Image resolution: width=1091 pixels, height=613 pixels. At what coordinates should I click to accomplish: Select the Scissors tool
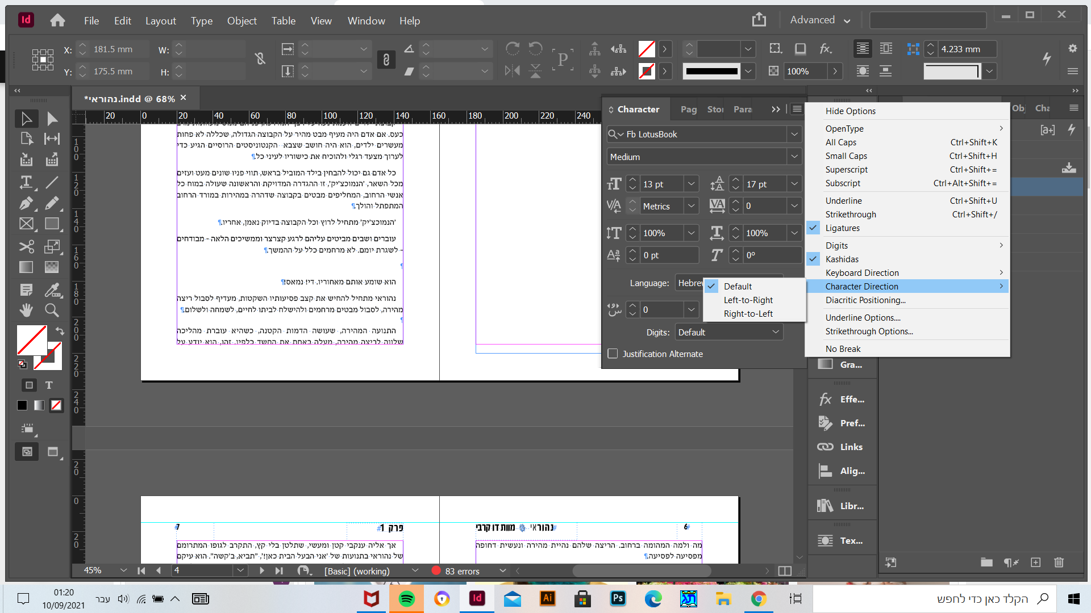[x=26, y=246]
